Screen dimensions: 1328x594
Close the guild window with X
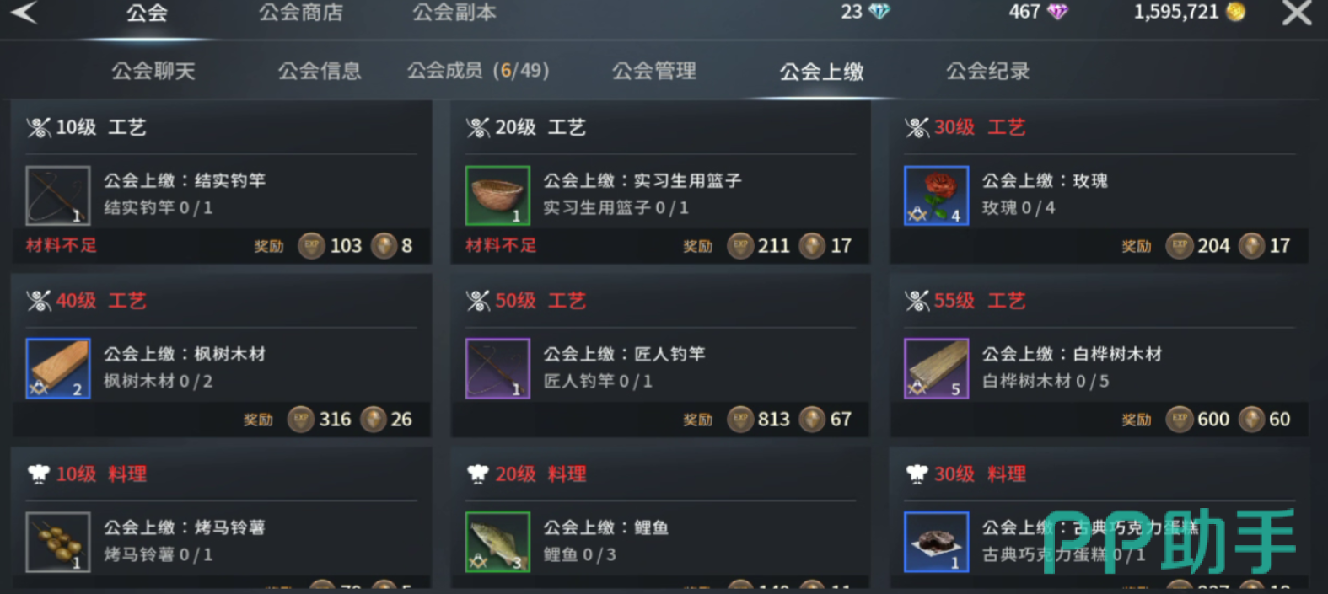[x=1297, y=13]
